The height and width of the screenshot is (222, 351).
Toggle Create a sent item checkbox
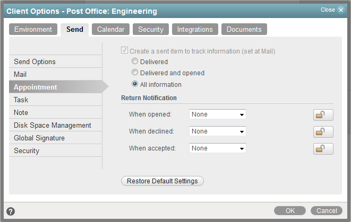coord(125,51)
